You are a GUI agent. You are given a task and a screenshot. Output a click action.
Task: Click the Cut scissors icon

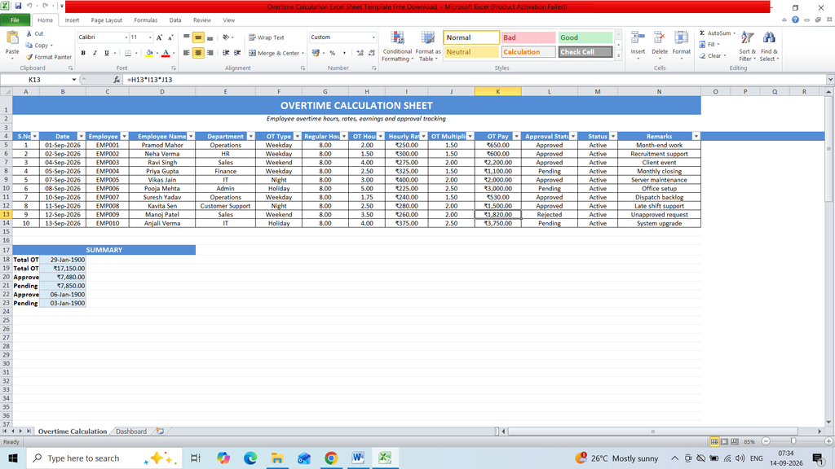pos(29,33)
